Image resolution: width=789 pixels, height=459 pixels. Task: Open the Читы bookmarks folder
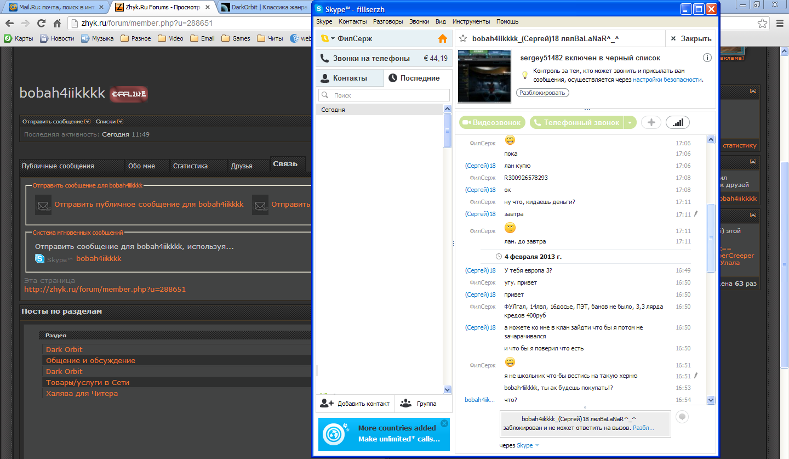(270, 38)
